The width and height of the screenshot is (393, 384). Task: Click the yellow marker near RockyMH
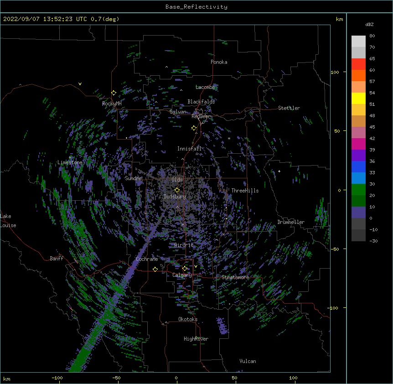click(x=114, y=93)
